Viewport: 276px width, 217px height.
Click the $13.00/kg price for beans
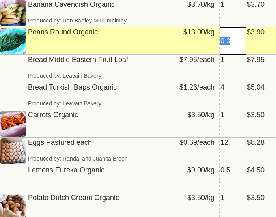point(199,32)
